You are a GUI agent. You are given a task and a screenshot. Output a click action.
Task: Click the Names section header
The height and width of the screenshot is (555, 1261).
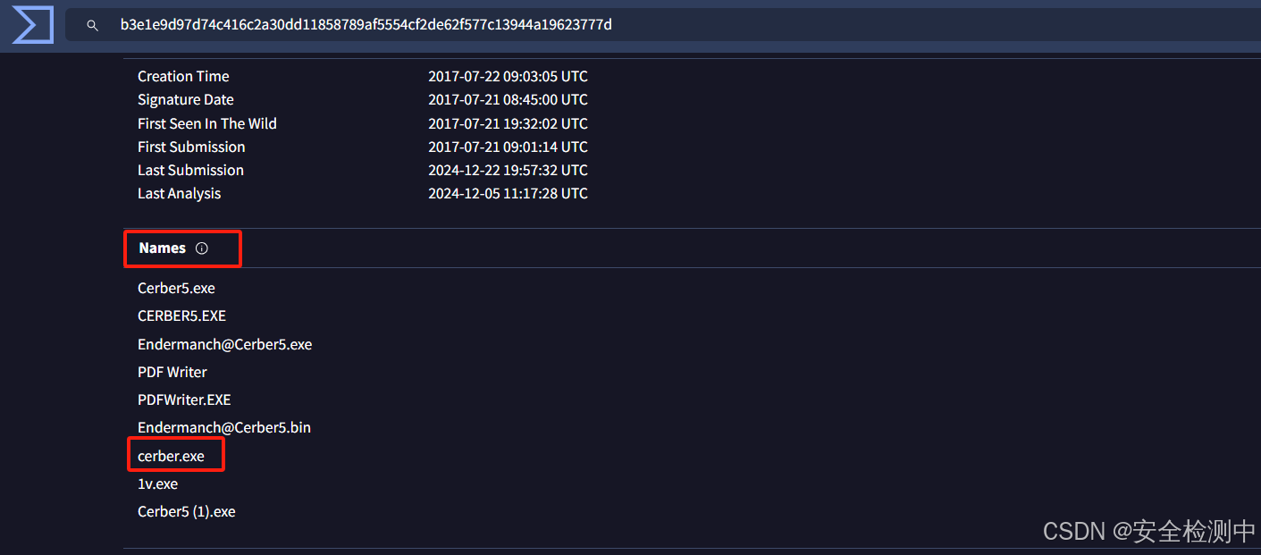tap(162, 248)
